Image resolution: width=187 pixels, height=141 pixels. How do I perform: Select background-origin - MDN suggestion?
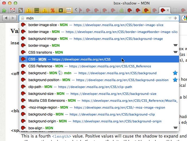pyautogui.click(x=99, y=121)
